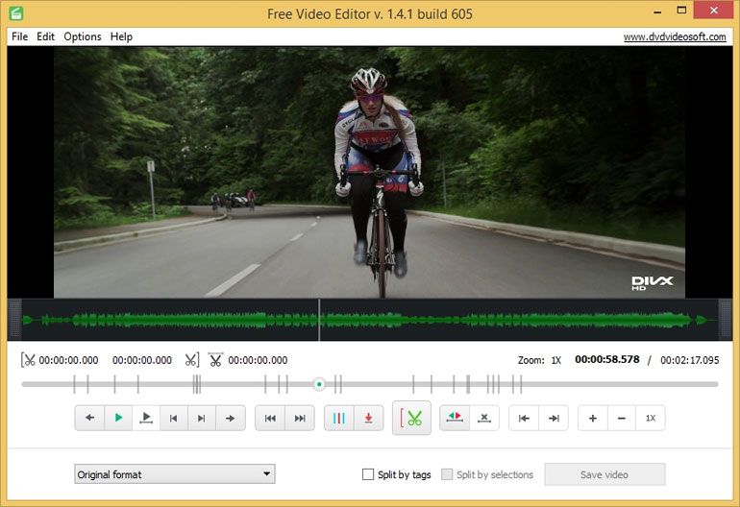Viewport: 740px width, 507px height.
Task: Click the large green scissors cut button
Action: pyautogui.click(x=411, y=418)
